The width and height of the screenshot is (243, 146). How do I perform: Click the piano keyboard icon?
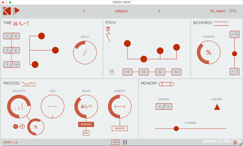tap(112, 72)
